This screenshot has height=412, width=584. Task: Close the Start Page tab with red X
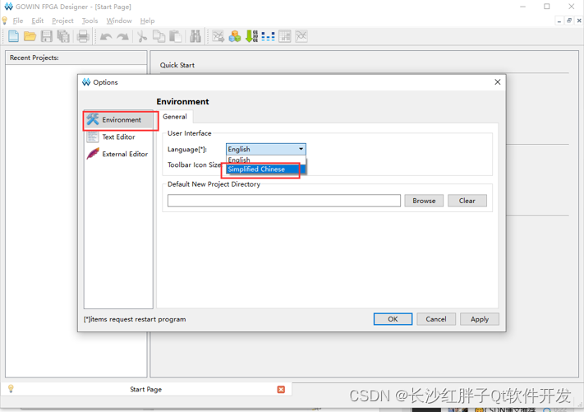click(x=281, y=389)
